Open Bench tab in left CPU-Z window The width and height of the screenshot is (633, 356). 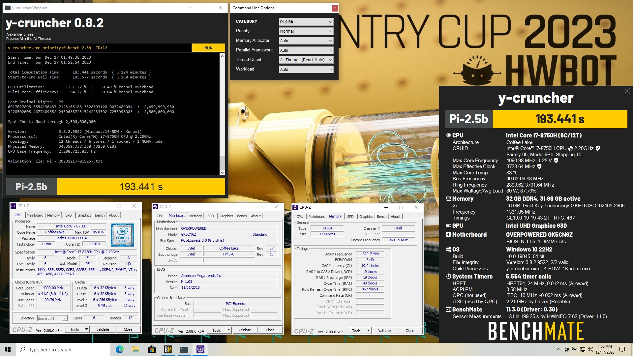[x=100, y=215]
